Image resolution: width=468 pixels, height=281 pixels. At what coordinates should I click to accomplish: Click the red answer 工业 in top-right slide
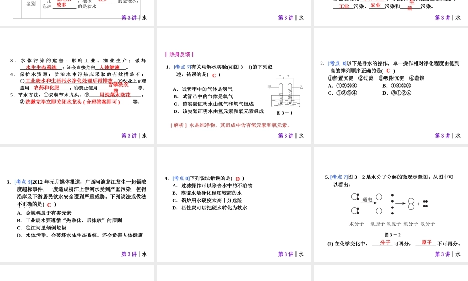(x=344, y=6)
